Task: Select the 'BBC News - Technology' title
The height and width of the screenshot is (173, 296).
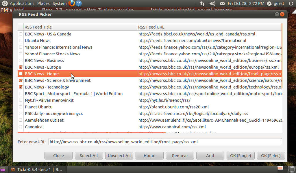Action: pos(47,87)
